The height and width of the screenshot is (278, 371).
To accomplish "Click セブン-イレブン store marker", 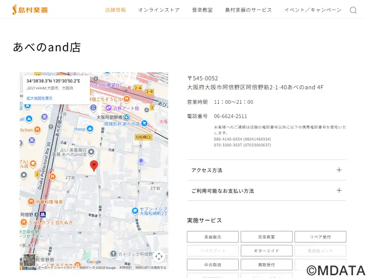I will 135,211.
